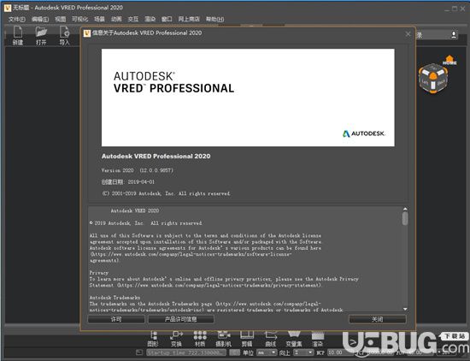Open the 剪辑 clip maker module
Image resolution: width=470 pixels, height=361 pixels.
pyautogui.click(x=247, y=339)
